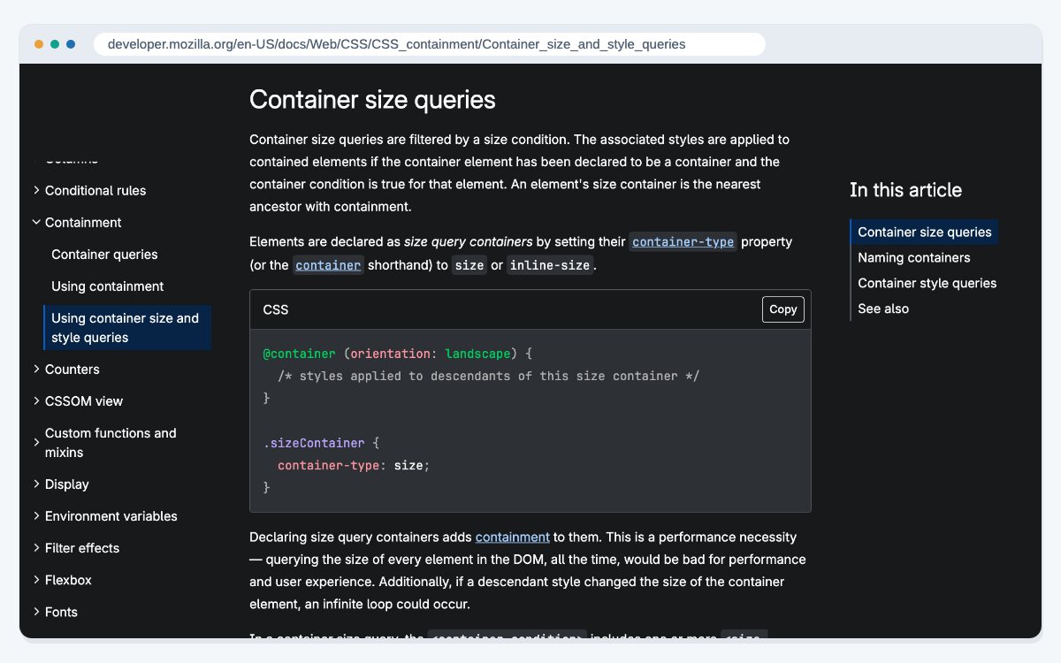1061x663 pixels.
Task: Expand the Fonts section chevron
Action: pos(36,611)
